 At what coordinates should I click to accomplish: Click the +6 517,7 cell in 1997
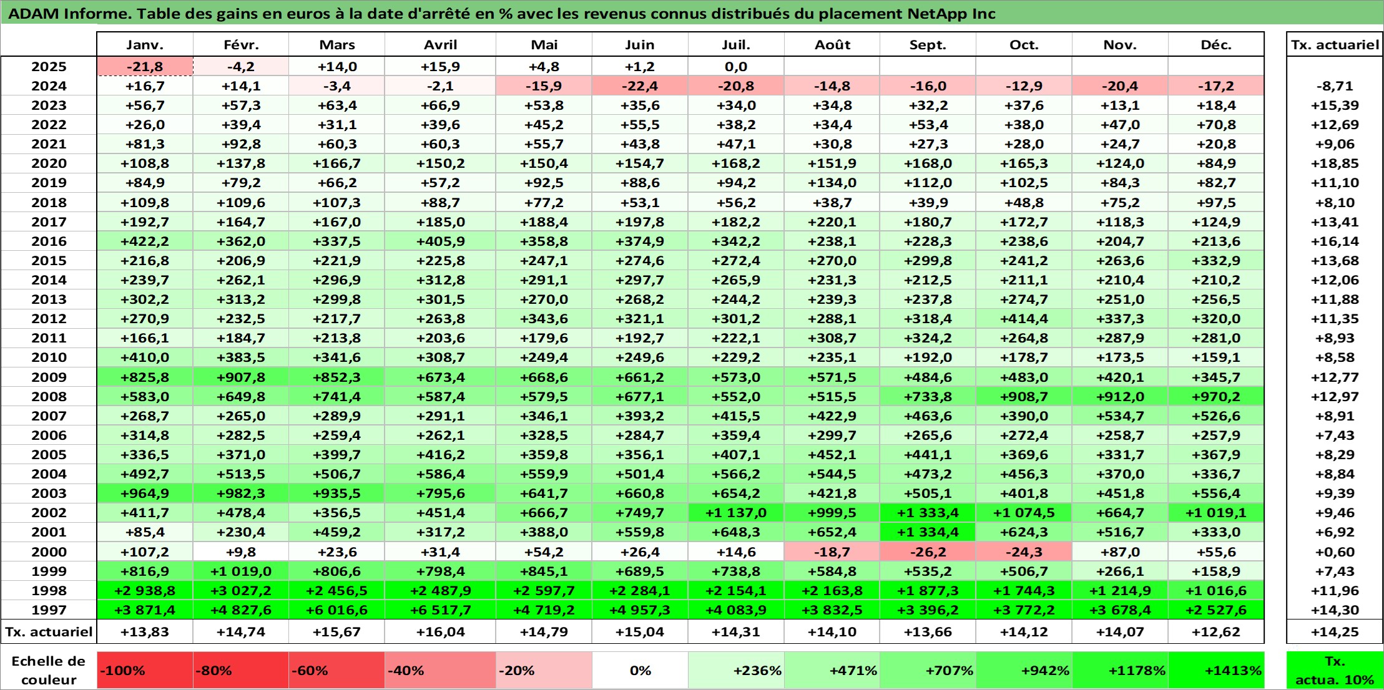point(440,610)
